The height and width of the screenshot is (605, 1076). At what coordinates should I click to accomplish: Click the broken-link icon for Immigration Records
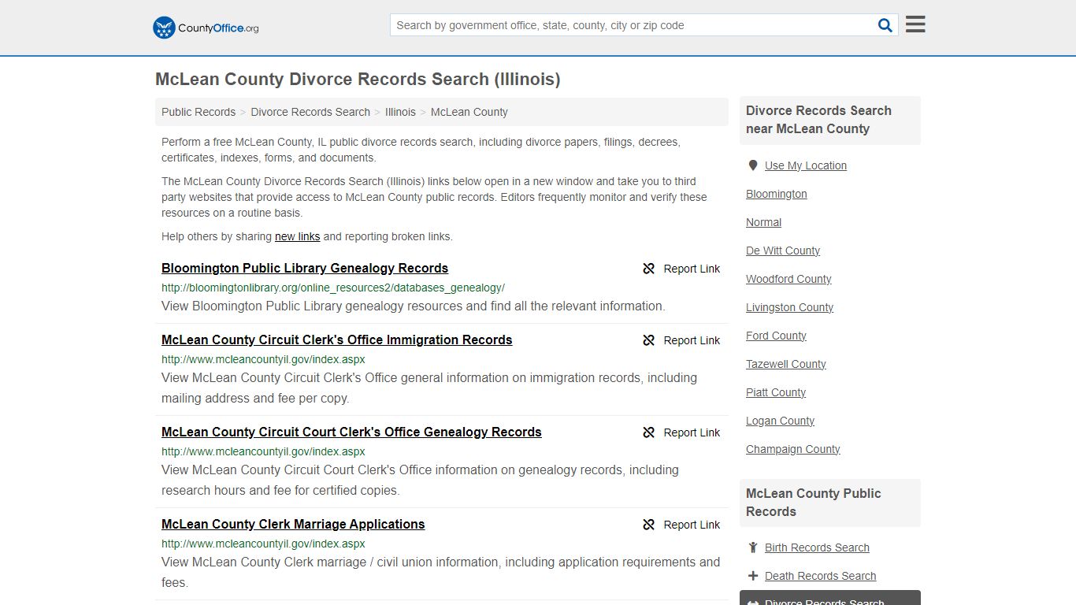[x=648, y=340]
